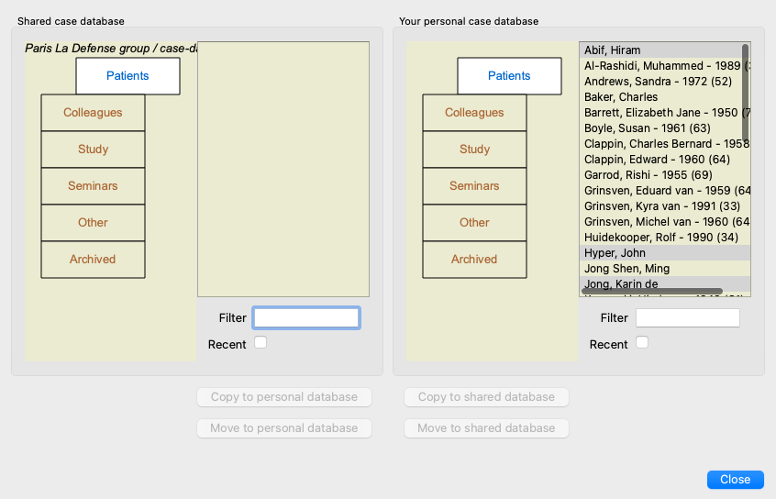
Task: Select patient Clappin, Charles Bernard
Action: pos(665,144)
